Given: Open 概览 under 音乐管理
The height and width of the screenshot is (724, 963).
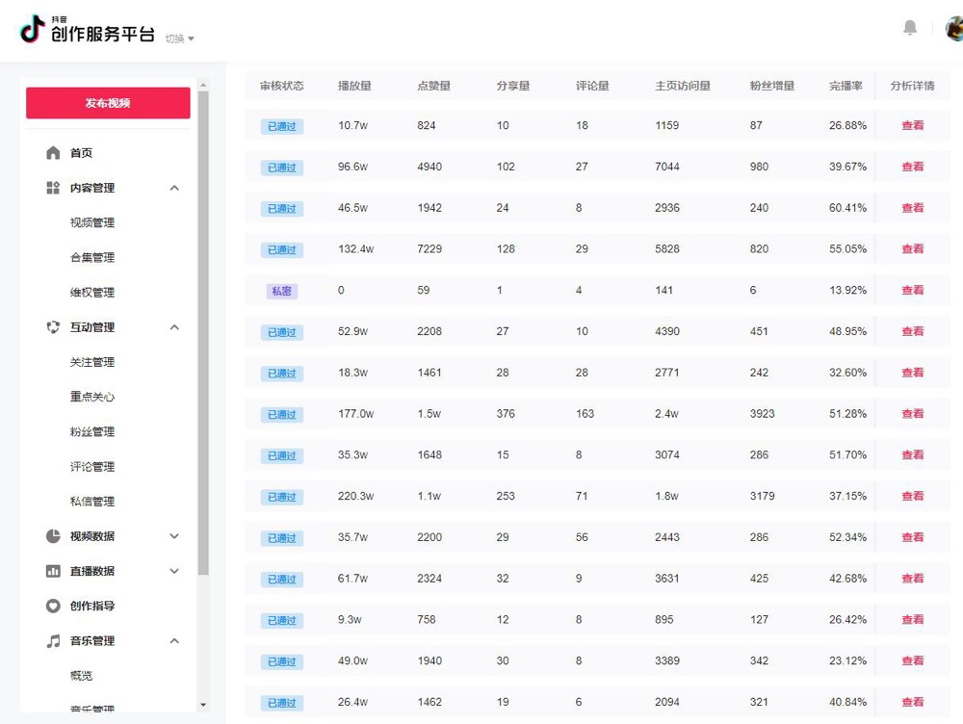Looking at the screenshot, I should click(81, 676).
